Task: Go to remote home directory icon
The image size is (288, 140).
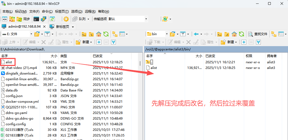Action: [x=234, y=34]
